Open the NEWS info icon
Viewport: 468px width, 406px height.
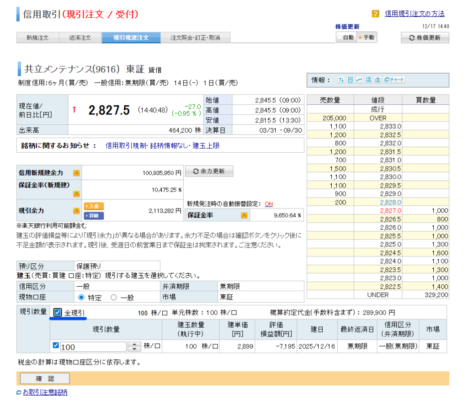(368, 80)
